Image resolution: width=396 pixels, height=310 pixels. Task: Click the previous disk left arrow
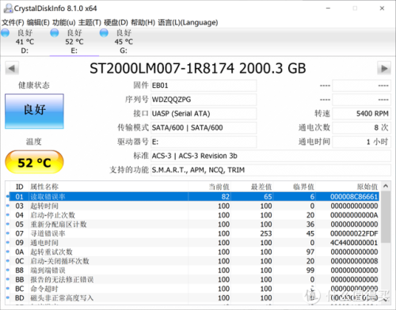coord(12,69)
